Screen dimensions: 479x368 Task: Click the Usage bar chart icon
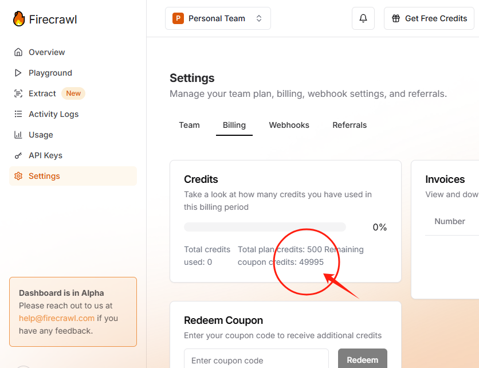[18, 135]
